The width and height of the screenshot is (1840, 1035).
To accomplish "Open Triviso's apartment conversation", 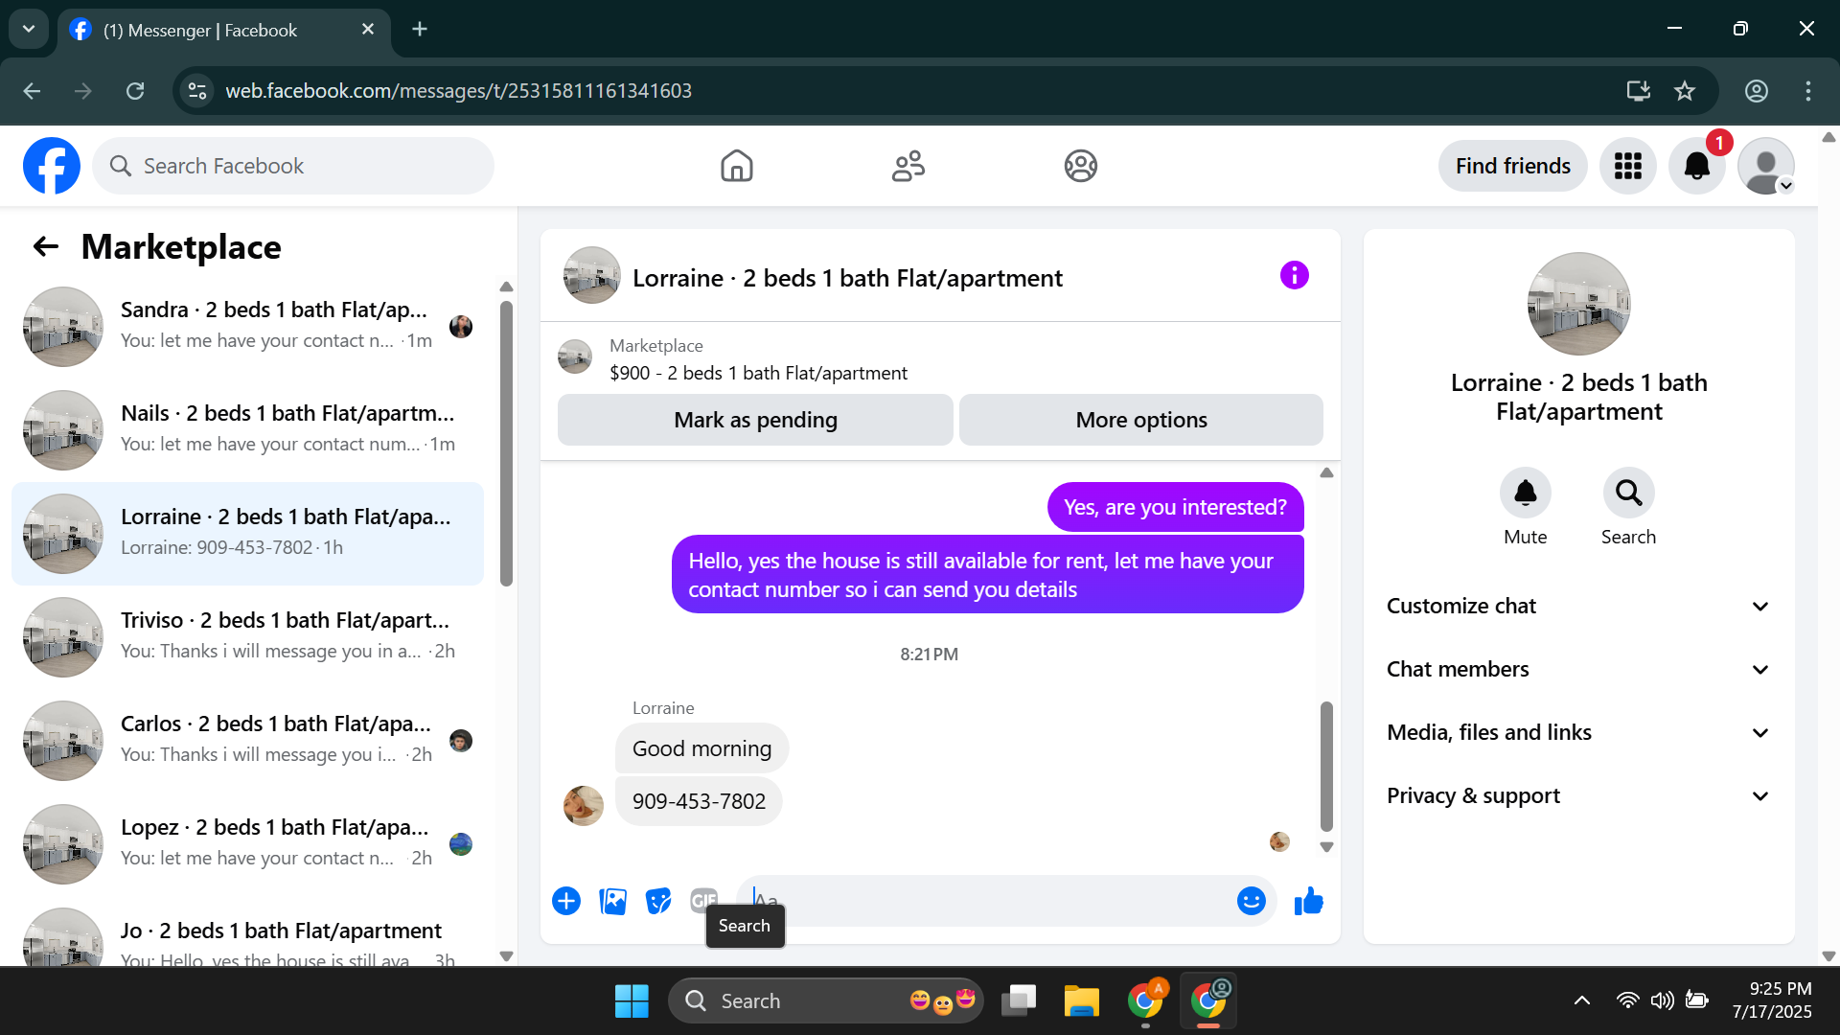I will coord(247,636).
